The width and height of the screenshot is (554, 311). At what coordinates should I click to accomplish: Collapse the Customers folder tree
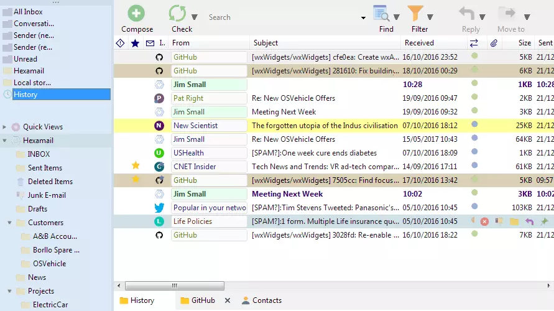10,223
